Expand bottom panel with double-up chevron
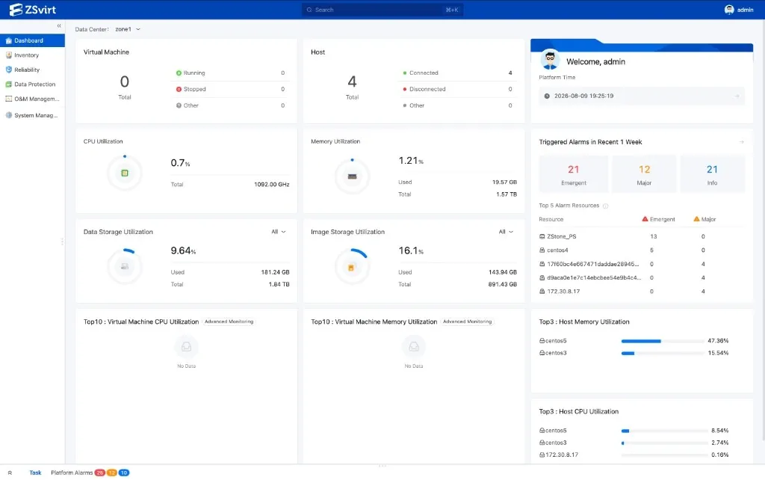This screenshot has width=765, height=480. point(10,473)
